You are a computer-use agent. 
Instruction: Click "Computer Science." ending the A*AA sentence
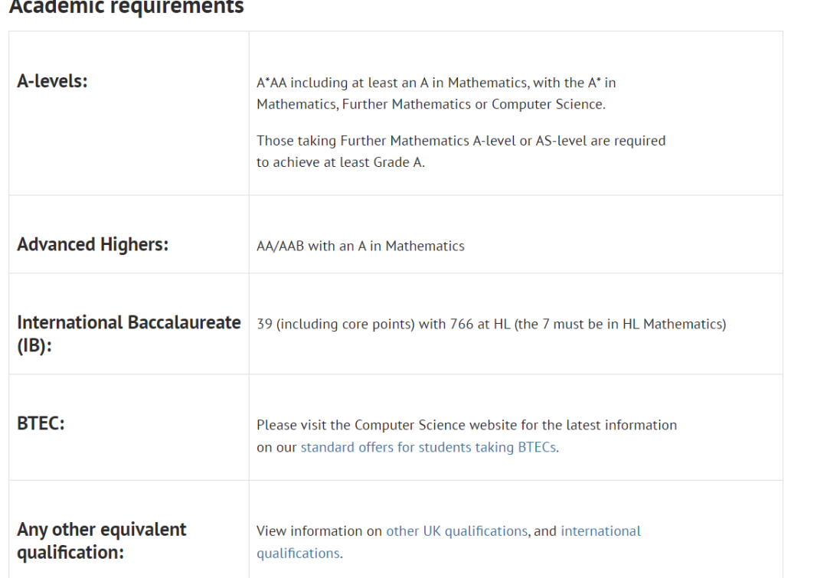click(x=548, y=104)
